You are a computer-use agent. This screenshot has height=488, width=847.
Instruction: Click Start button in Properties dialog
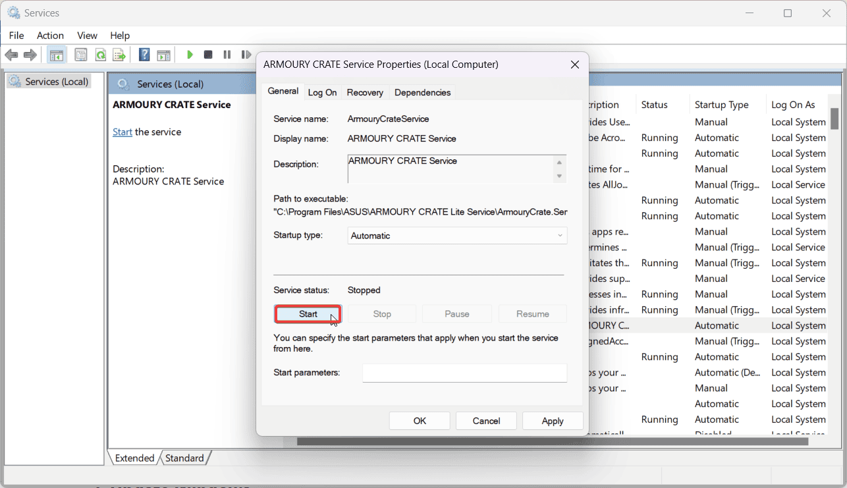(x=308, y=314)
